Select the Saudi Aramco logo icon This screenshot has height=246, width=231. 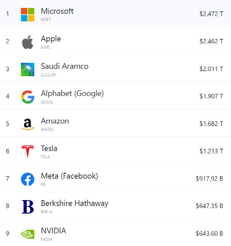pyautogui.click(x=28, y=69)
